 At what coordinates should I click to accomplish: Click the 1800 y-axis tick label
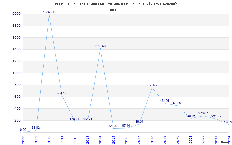point(17,26)
